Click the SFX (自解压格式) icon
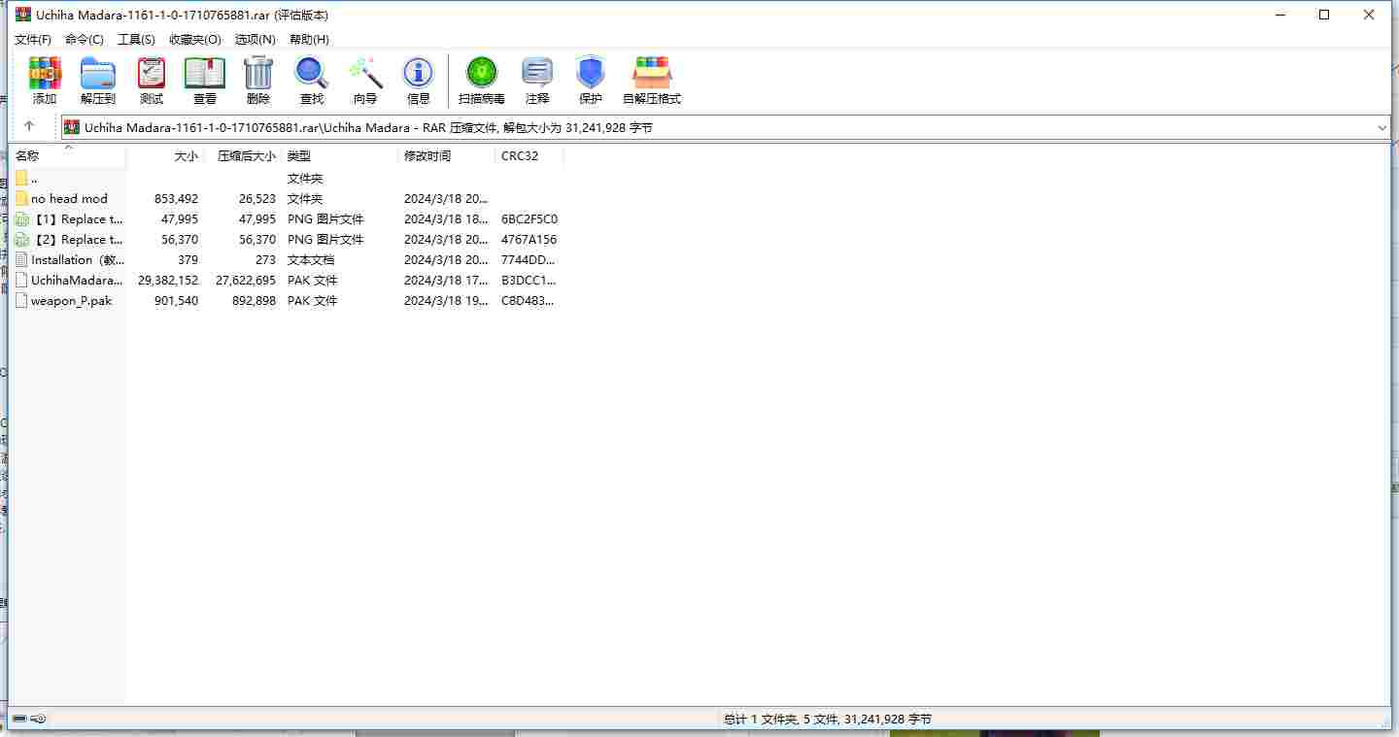The image size is (1399, 737). pos(652,74)
